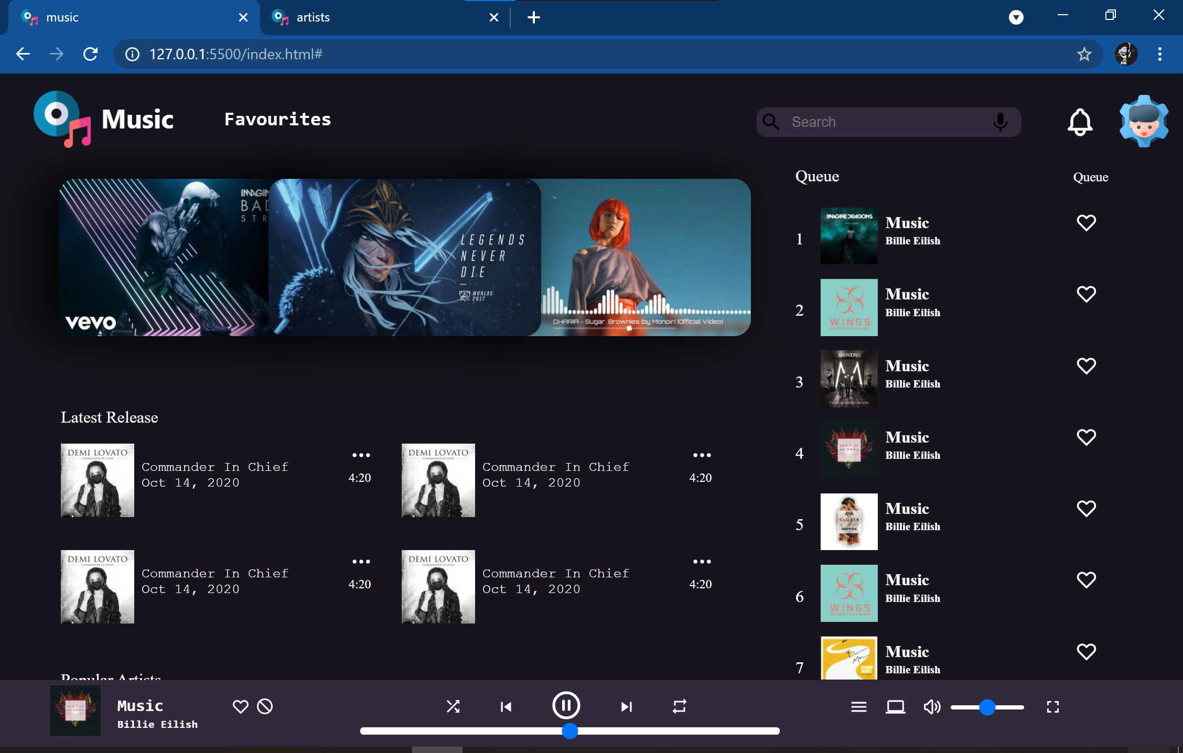
Task: Favourite queue item 1 by Billie Eilish
Action: point(1086,222)
